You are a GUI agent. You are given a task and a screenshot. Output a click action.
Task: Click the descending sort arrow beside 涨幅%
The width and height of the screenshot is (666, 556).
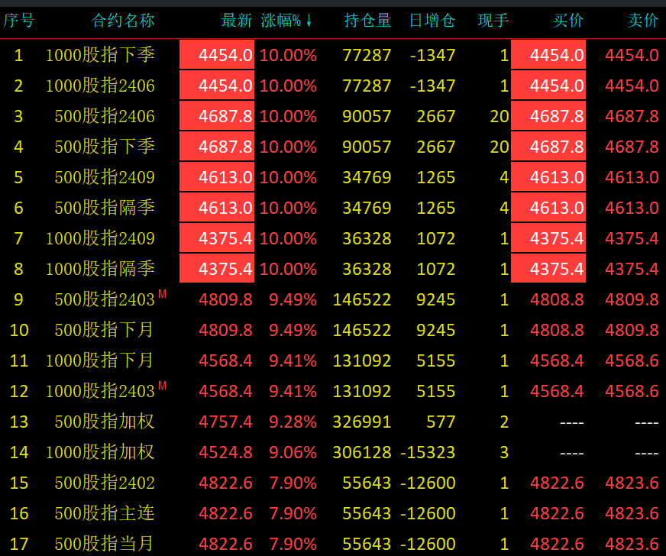tap(309, 21)
